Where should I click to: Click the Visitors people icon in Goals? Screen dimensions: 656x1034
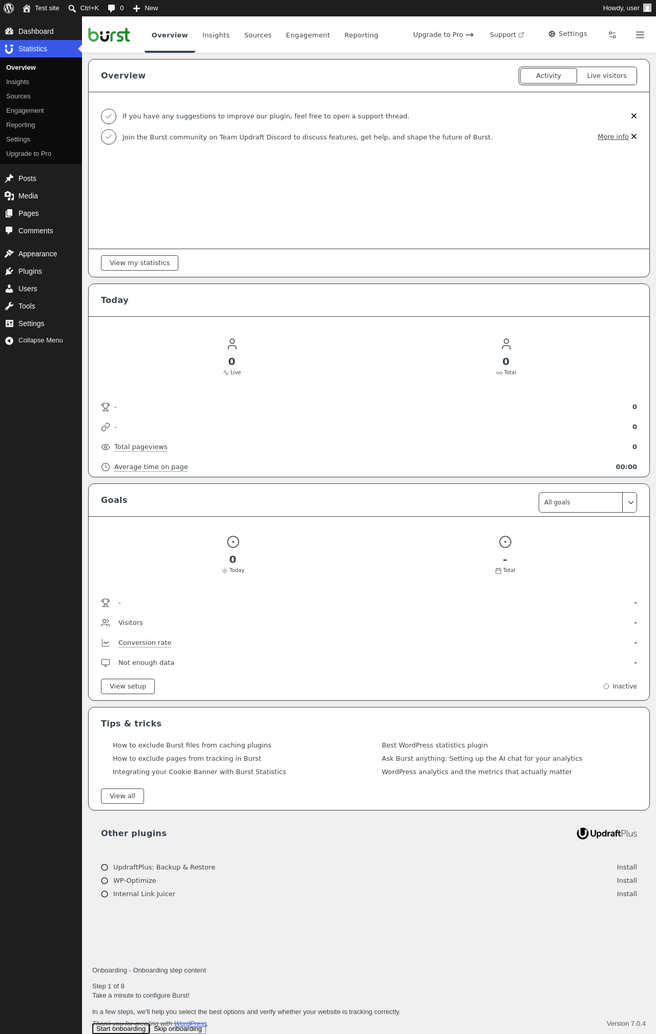(106, 623)
